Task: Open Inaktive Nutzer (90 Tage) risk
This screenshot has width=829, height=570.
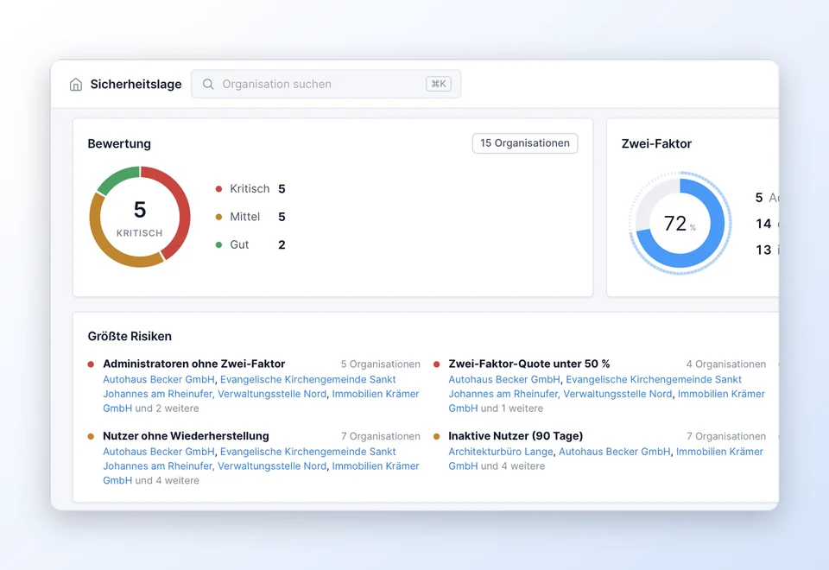Action: click(x=516, y=436)
